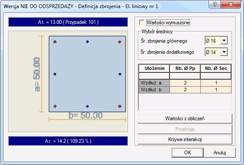Click the bottom-left red corner rebar

pyautogui.click(x=55, y=106)
